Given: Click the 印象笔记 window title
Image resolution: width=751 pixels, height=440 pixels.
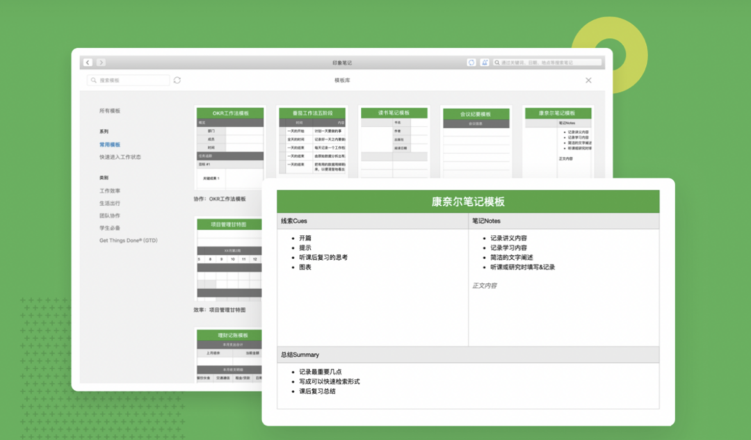Looking at the screenshot, I should click(342, 63).
